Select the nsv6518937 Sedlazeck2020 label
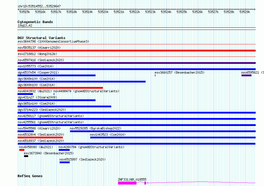264x186 pixels. coord(41,141)
